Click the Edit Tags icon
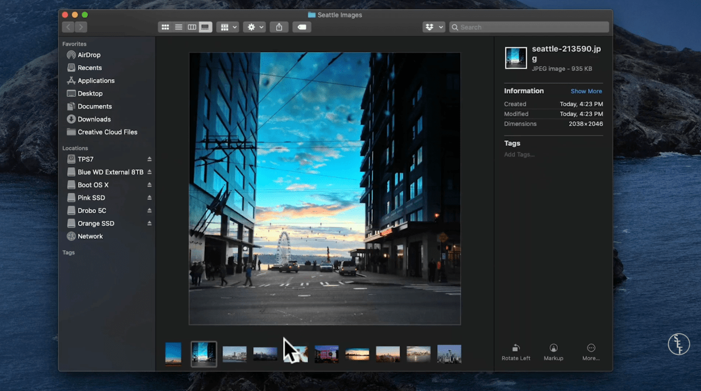 (x=302, y=27)
